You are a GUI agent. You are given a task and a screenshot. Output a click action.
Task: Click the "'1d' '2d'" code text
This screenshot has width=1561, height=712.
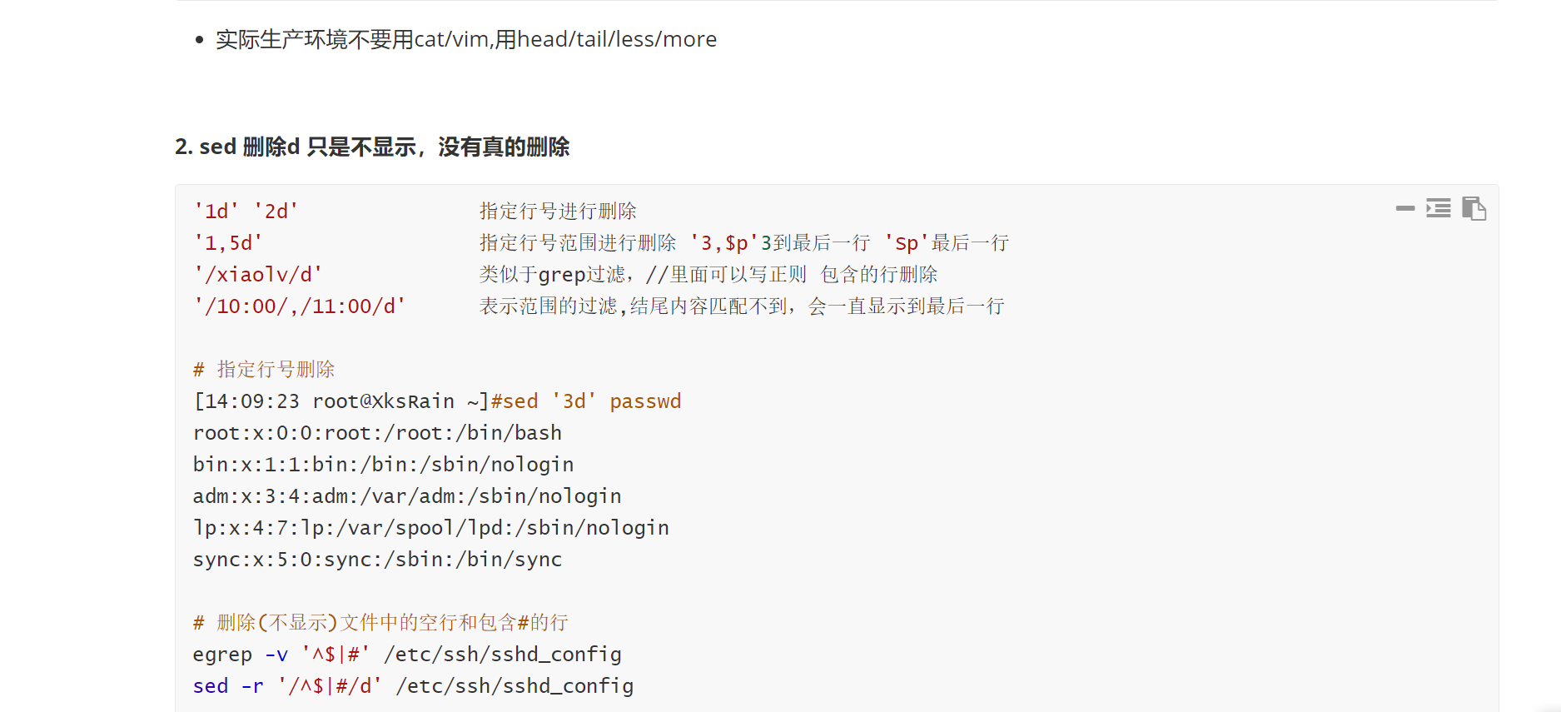coord(246,212)
